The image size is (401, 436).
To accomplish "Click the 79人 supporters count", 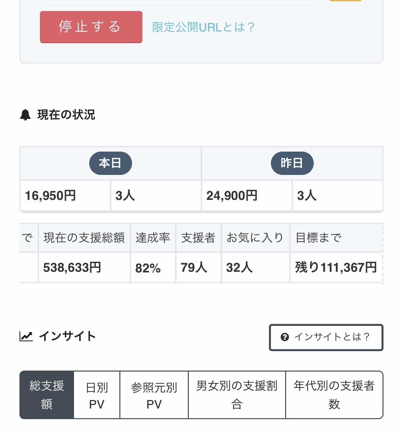I will [x=194, y=268].
